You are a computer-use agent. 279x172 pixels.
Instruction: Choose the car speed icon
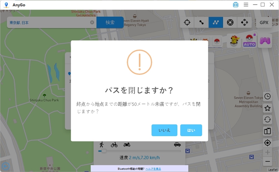177,144
